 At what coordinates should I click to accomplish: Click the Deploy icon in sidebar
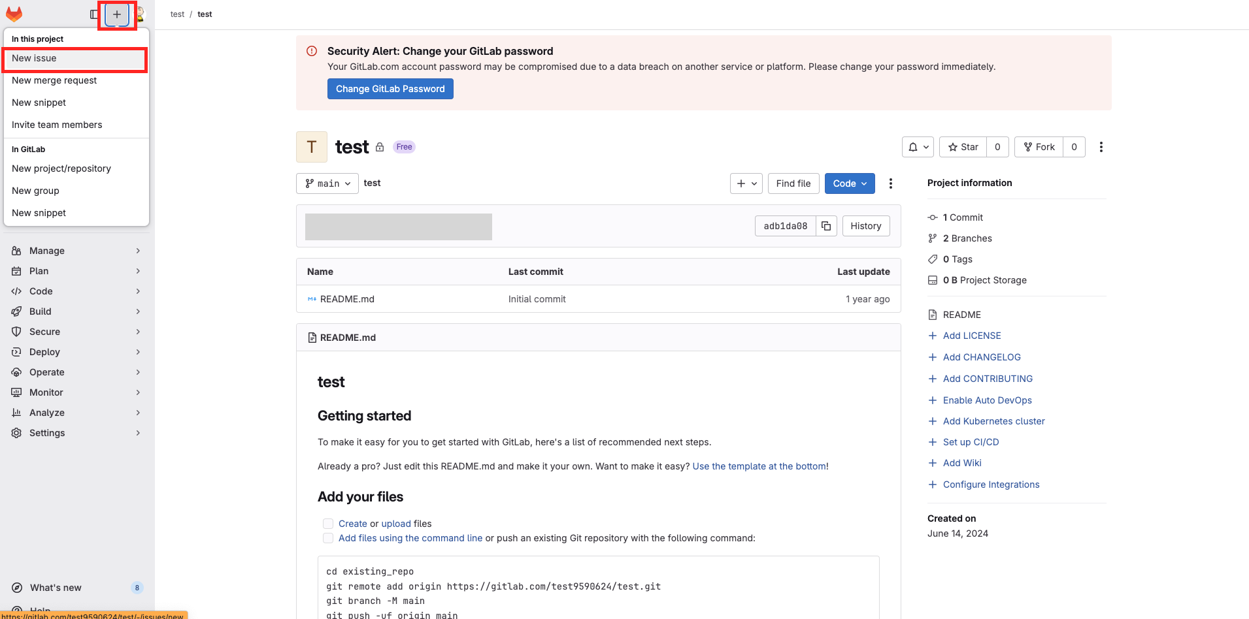[16, 352]
